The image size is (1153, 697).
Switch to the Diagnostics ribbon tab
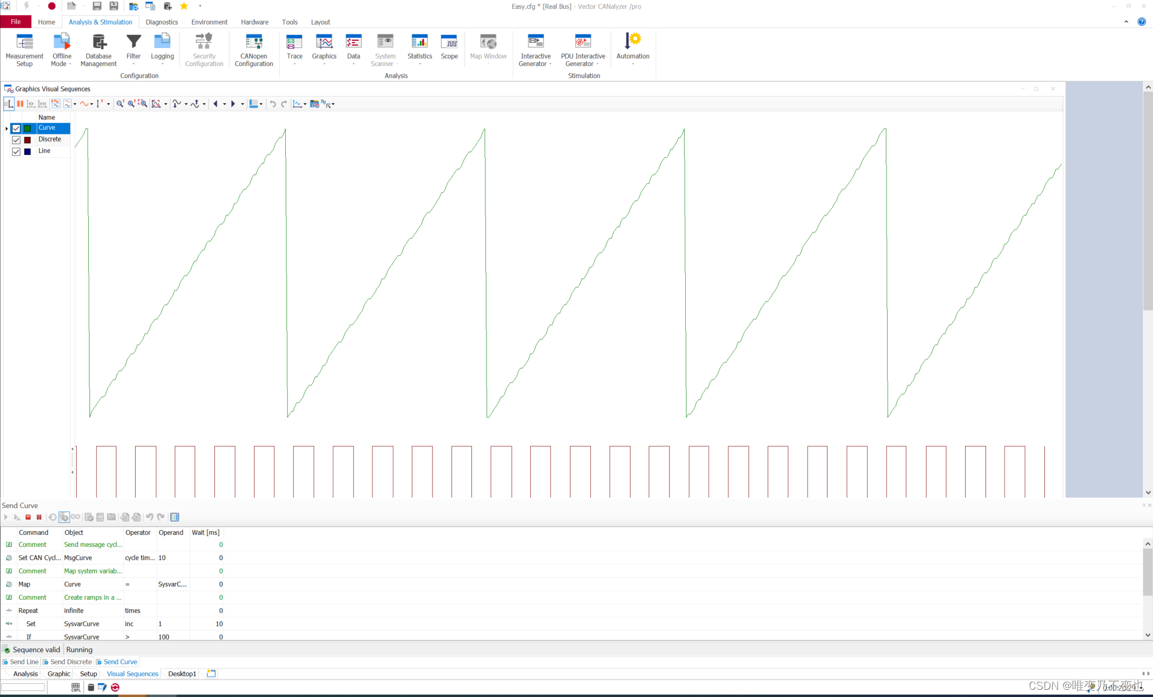pyautogui.click(x=162, y=22)
